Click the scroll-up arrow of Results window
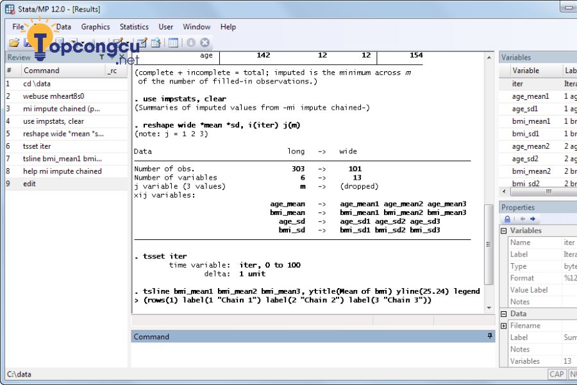577x385 pixels. [x=489, y=58]
